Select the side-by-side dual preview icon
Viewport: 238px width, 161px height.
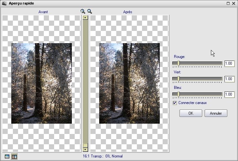click(14, 157)
